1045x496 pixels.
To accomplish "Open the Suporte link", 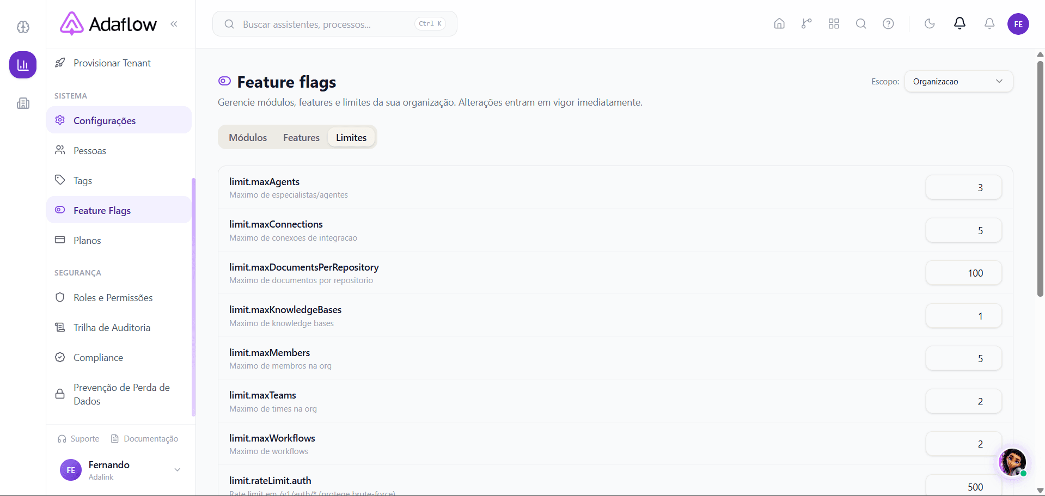I will [78, 439].
